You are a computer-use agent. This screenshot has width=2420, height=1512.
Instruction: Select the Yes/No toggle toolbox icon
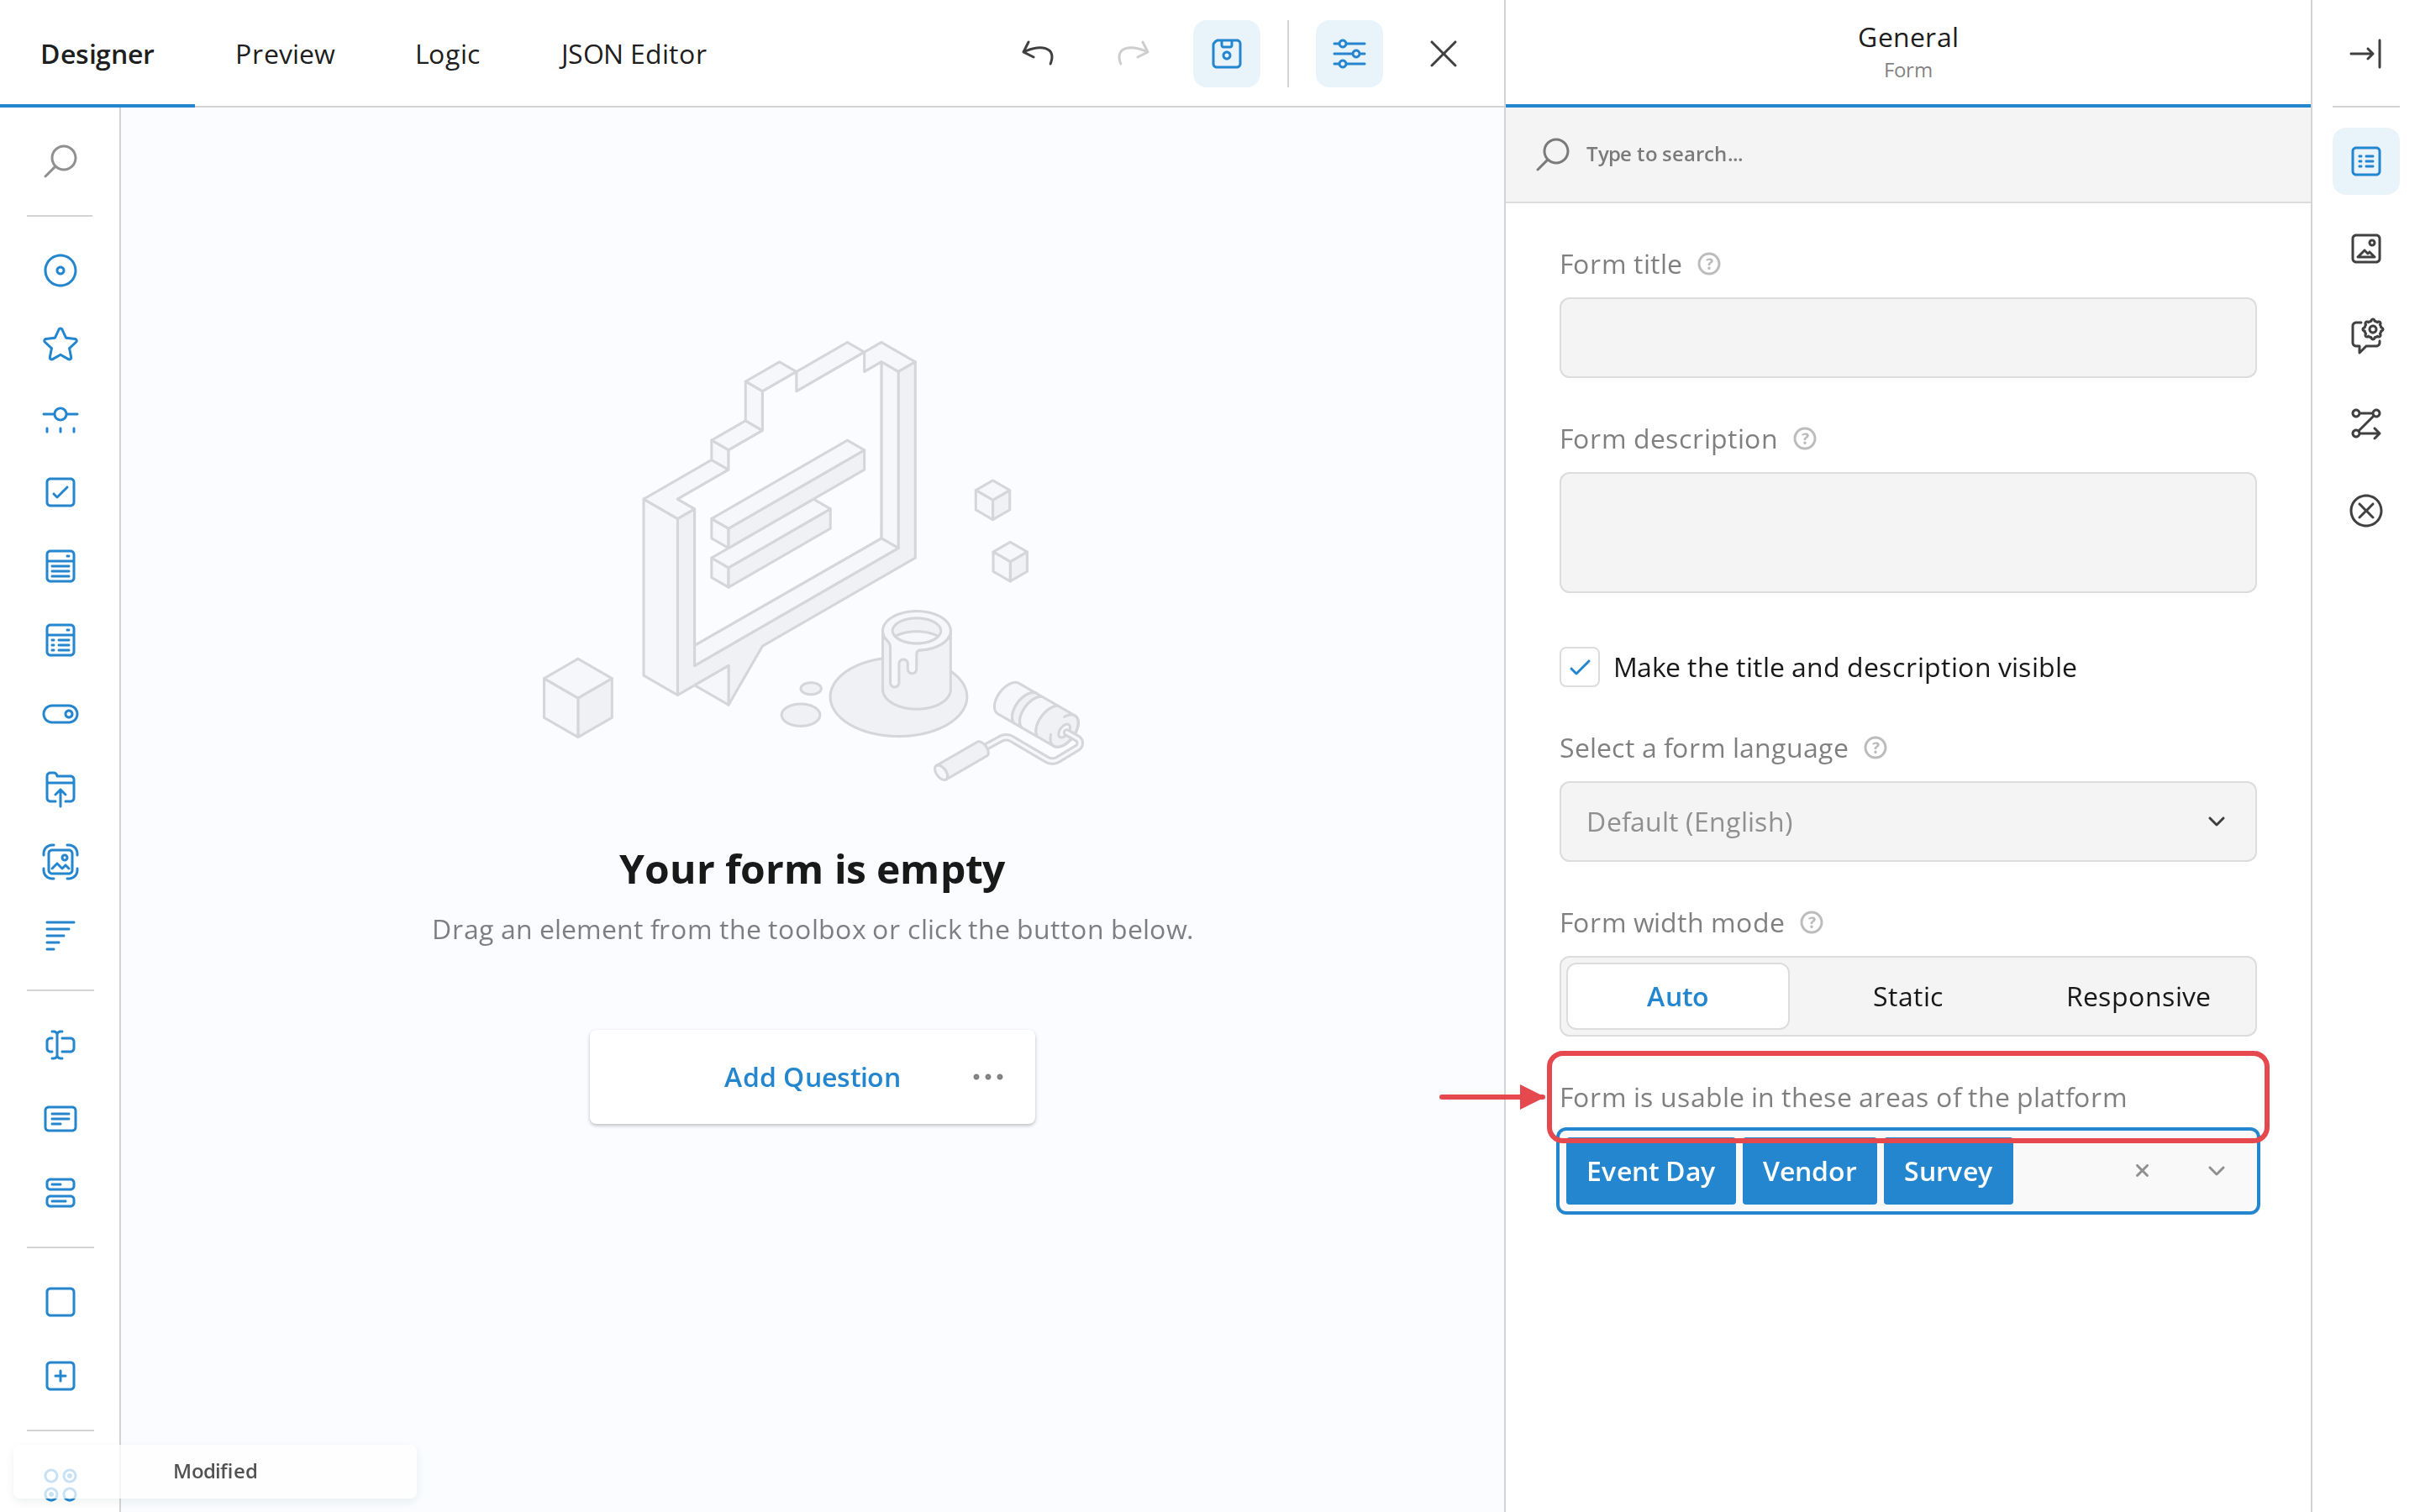(60, 714)
